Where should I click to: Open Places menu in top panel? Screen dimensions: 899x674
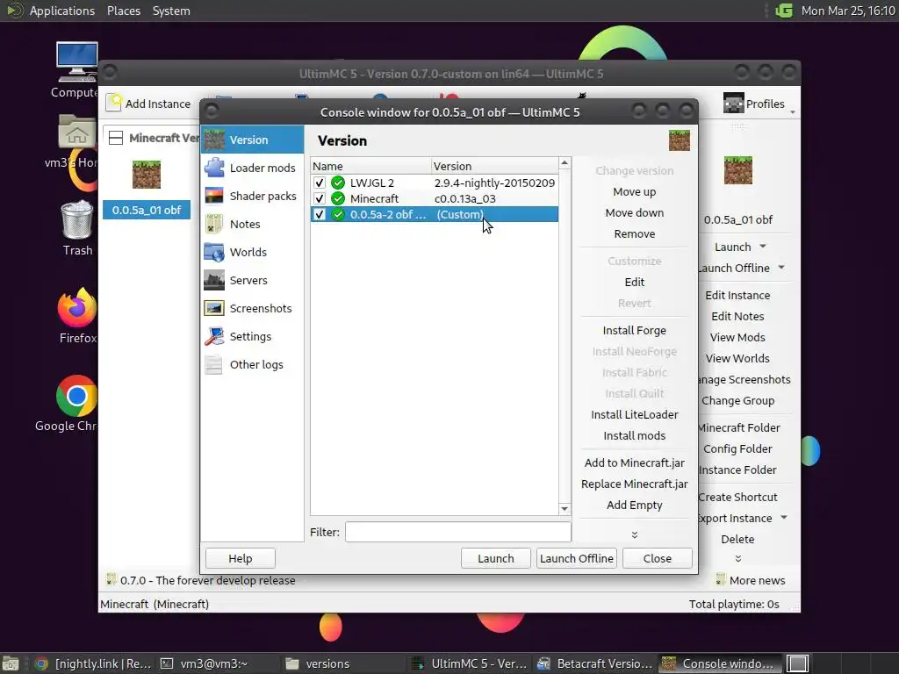tap(124, 11)
